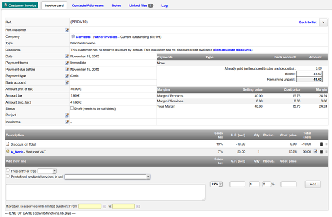Open calendar picker for From date

(104, 206)
